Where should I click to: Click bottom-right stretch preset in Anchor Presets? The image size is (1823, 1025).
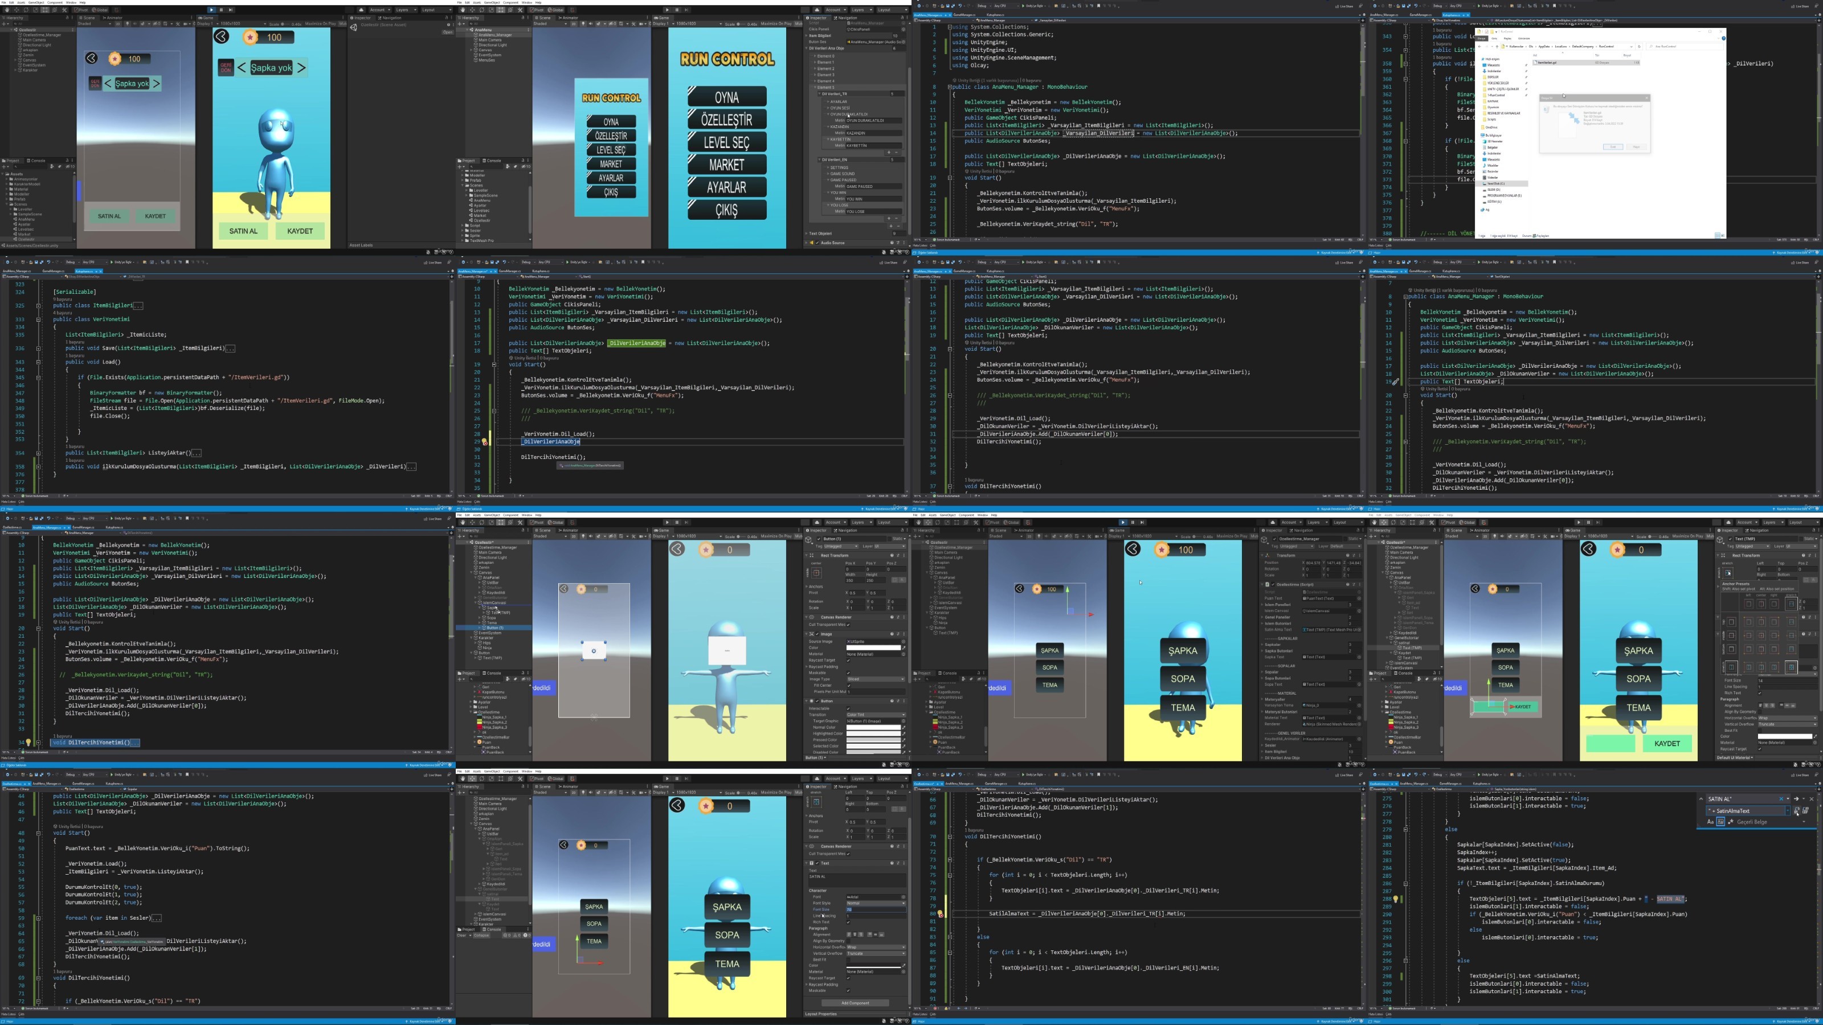pyautogui.click(x=1791, y=667)
